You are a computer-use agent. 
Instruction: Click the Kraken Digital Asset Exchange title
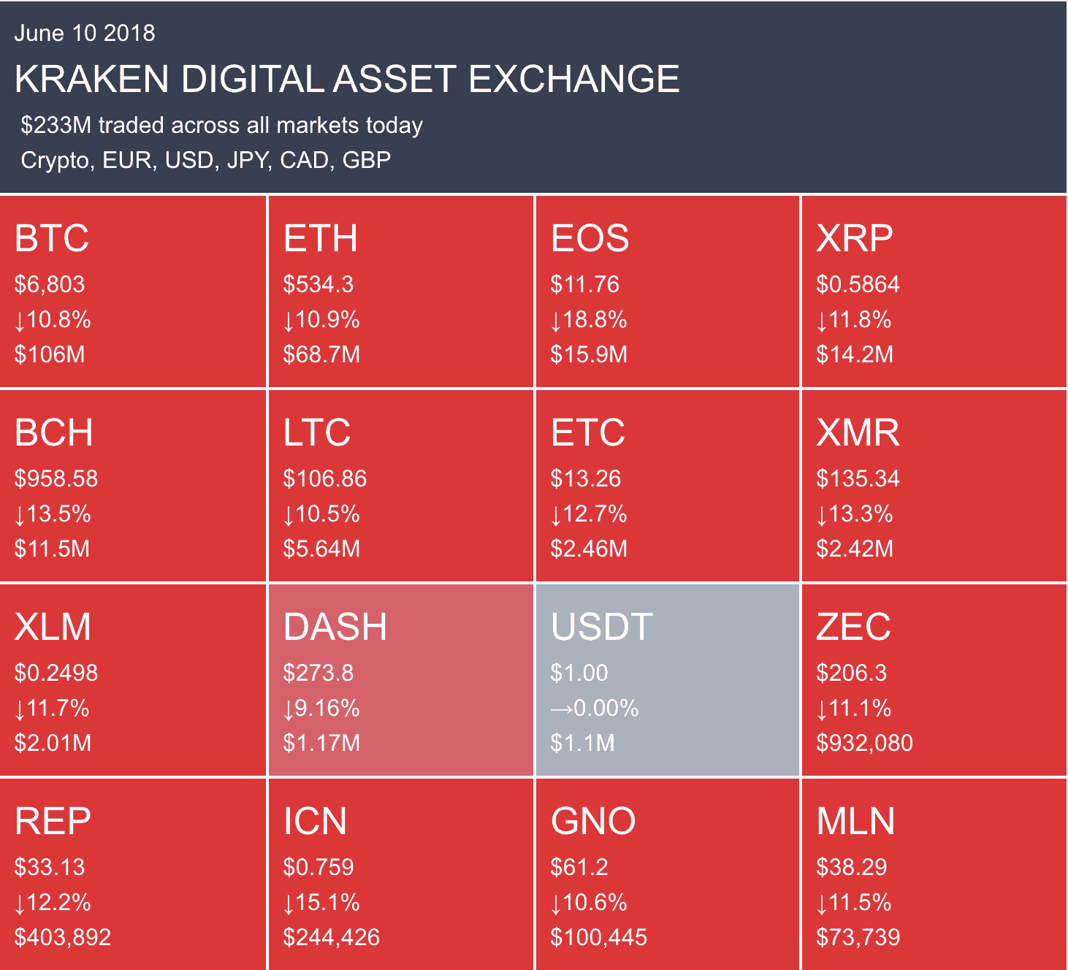(x=347, y=79)
